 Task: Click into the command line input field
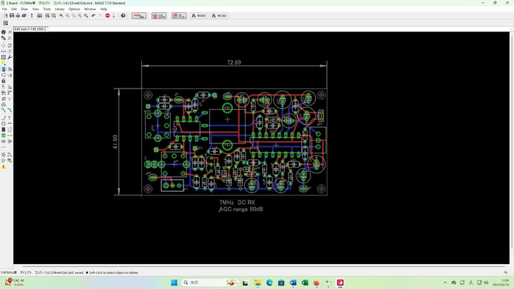click(278, 29)
